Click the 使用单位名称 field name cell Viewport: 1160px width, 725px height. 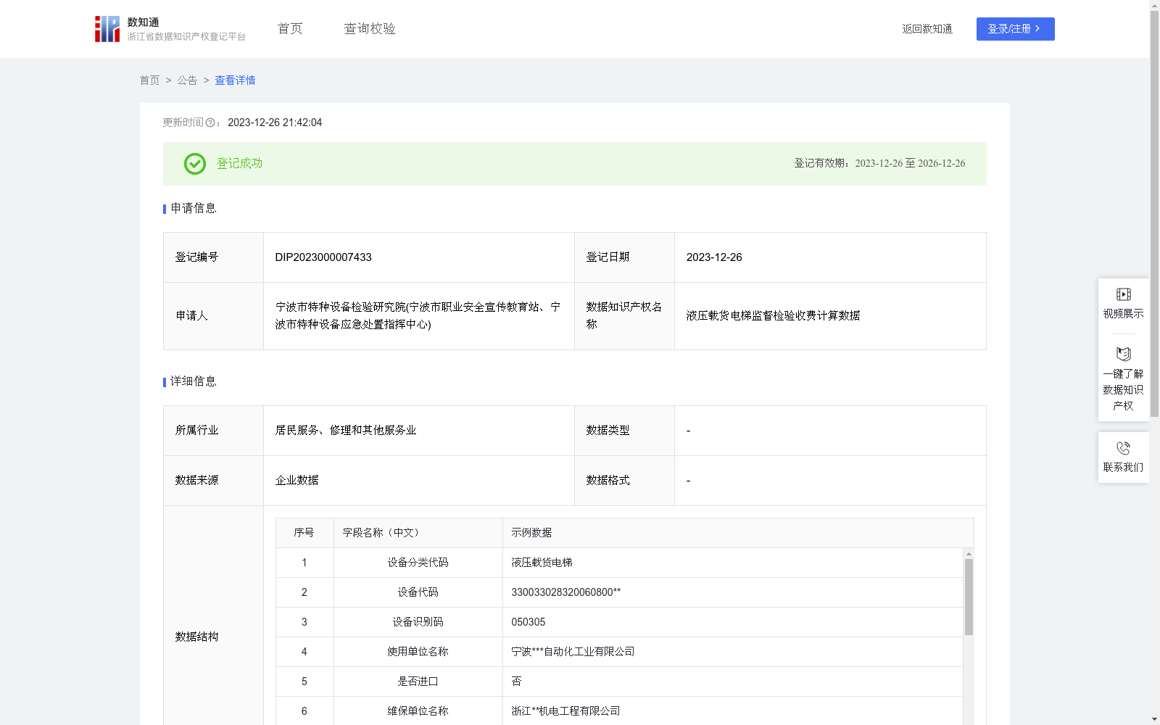pyautogui.click(x=418, y=652)
